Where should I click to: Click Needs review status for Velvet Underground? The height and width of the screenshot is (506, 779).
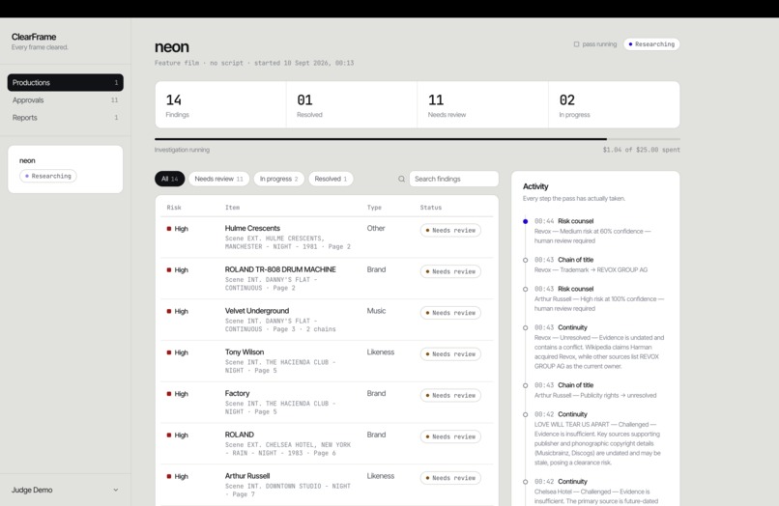tap(450, 313)
